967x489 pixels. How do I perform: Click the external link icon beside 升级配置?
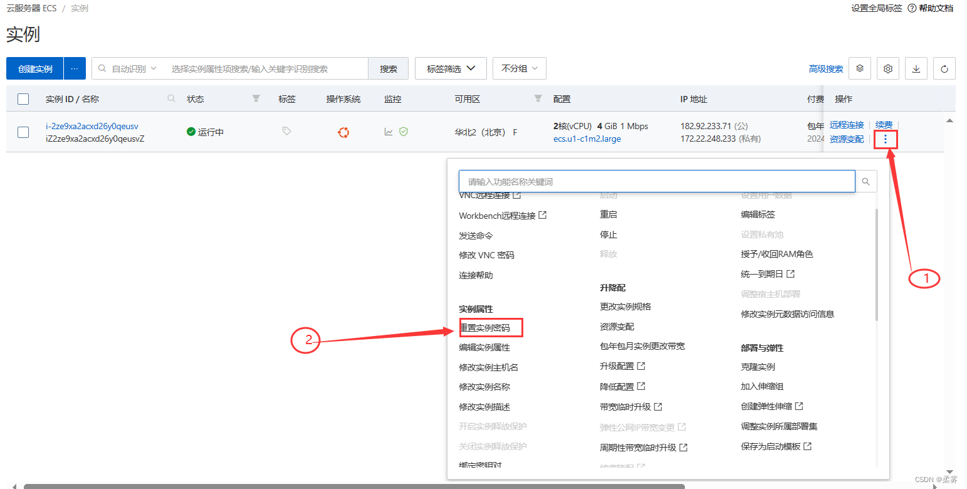click(x=641, y=366)
